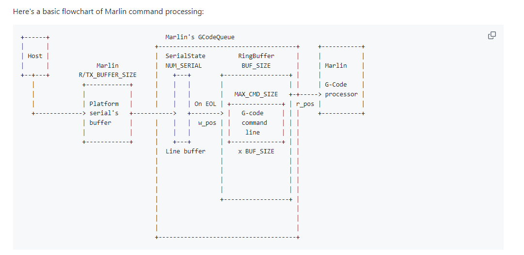Image resolution: width=524 pixels, height=255 pixels.
Task: Select the word "command" in the ring buffer
Action: 254,122
